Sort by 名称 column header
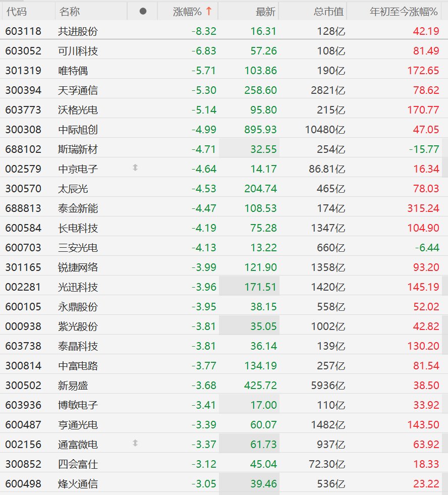The width and height of the screenshot is (448, 495). pos(70,12)
